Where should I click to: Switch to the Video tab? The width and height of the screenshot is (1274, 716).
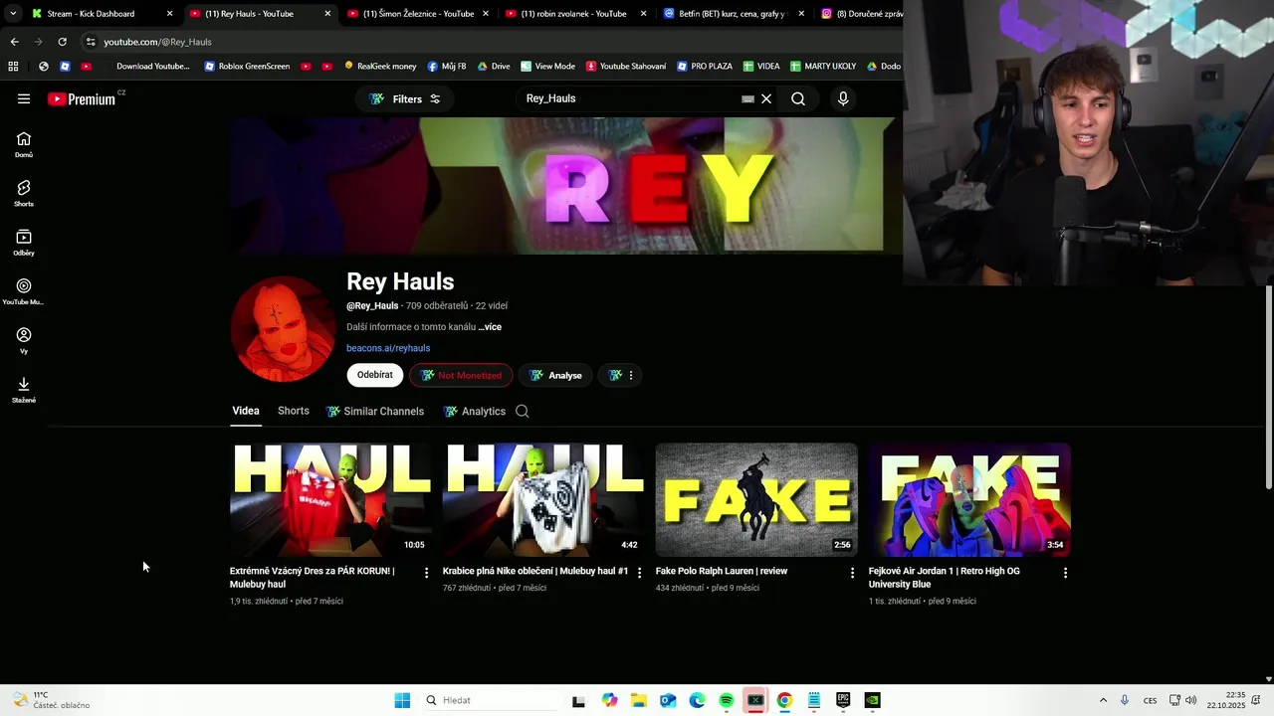[246, 411]
